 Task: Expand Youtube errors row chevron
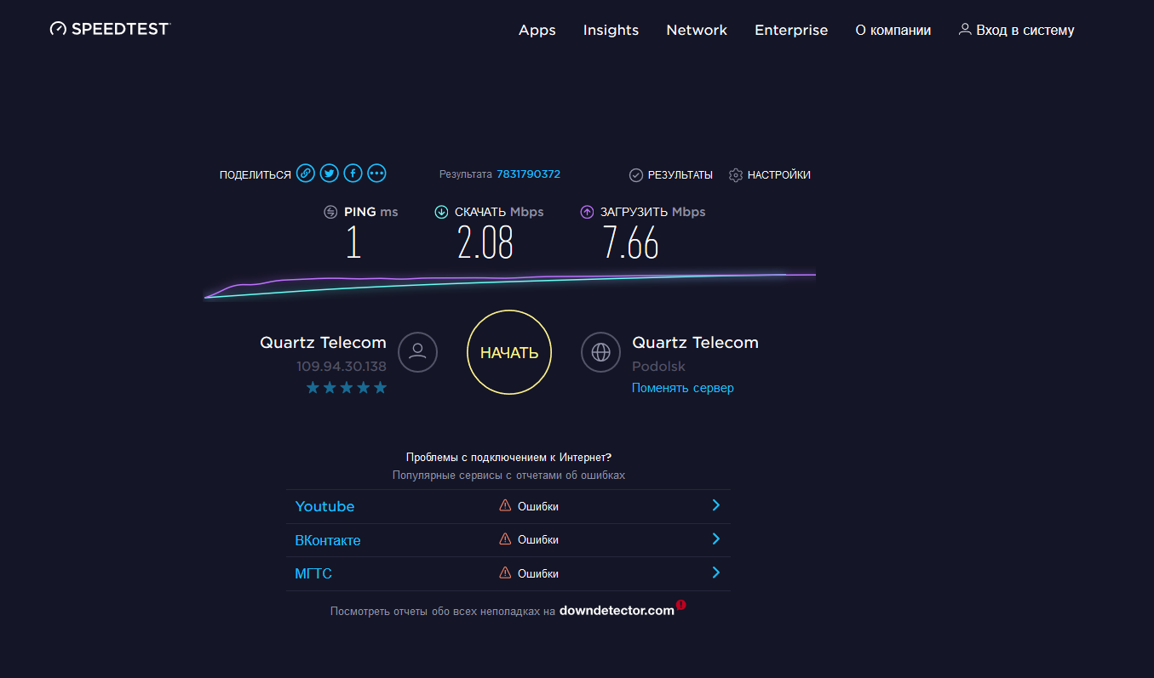point(715,505)
